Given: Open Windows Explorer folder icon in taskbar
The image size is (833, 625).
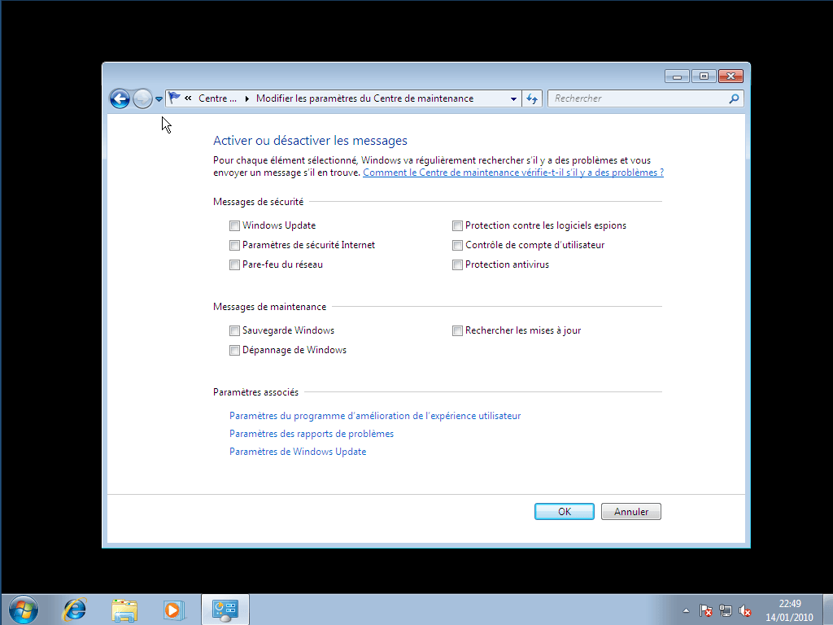Looking at the screenshot, I should click(x=124, y=610).
